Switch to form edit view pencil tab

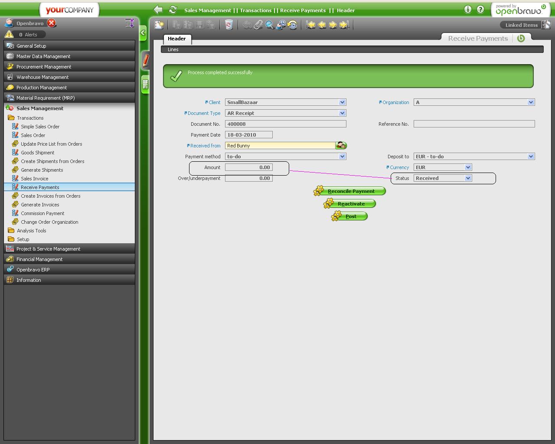coord(146,60)
